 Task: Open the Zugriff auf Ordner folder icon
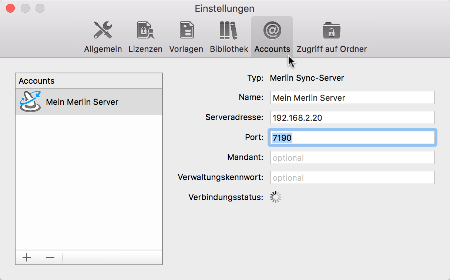click(332, 30)
